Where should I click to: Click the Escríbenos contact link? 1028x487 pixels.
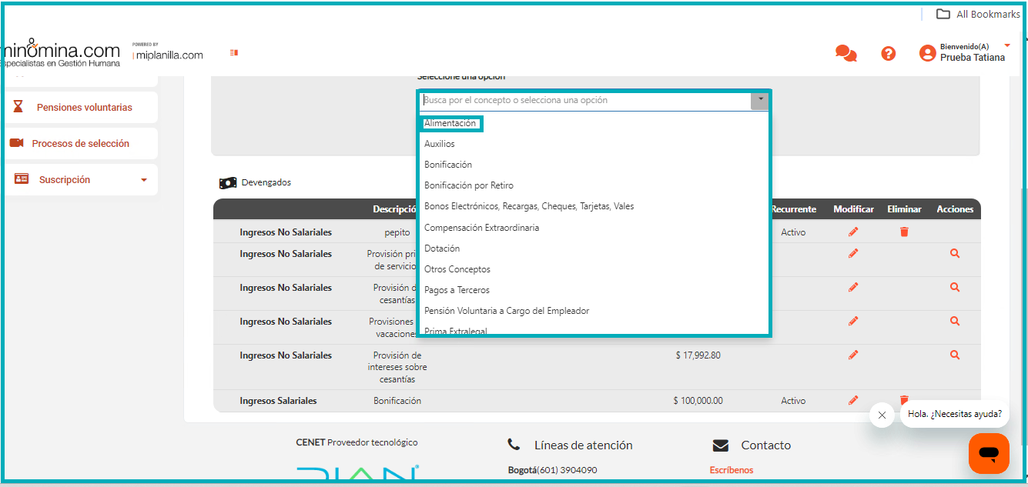[731, 470]
